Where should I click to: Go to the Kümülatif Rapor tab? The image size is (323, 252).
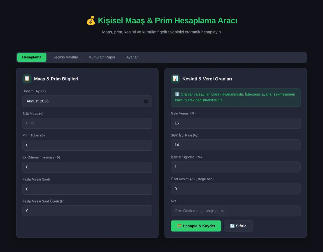102,57
